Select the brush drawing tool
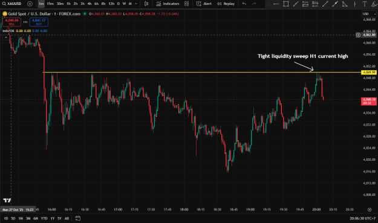Image resolution: width=378 pixels, height=223 pixels. pos(374,4)
